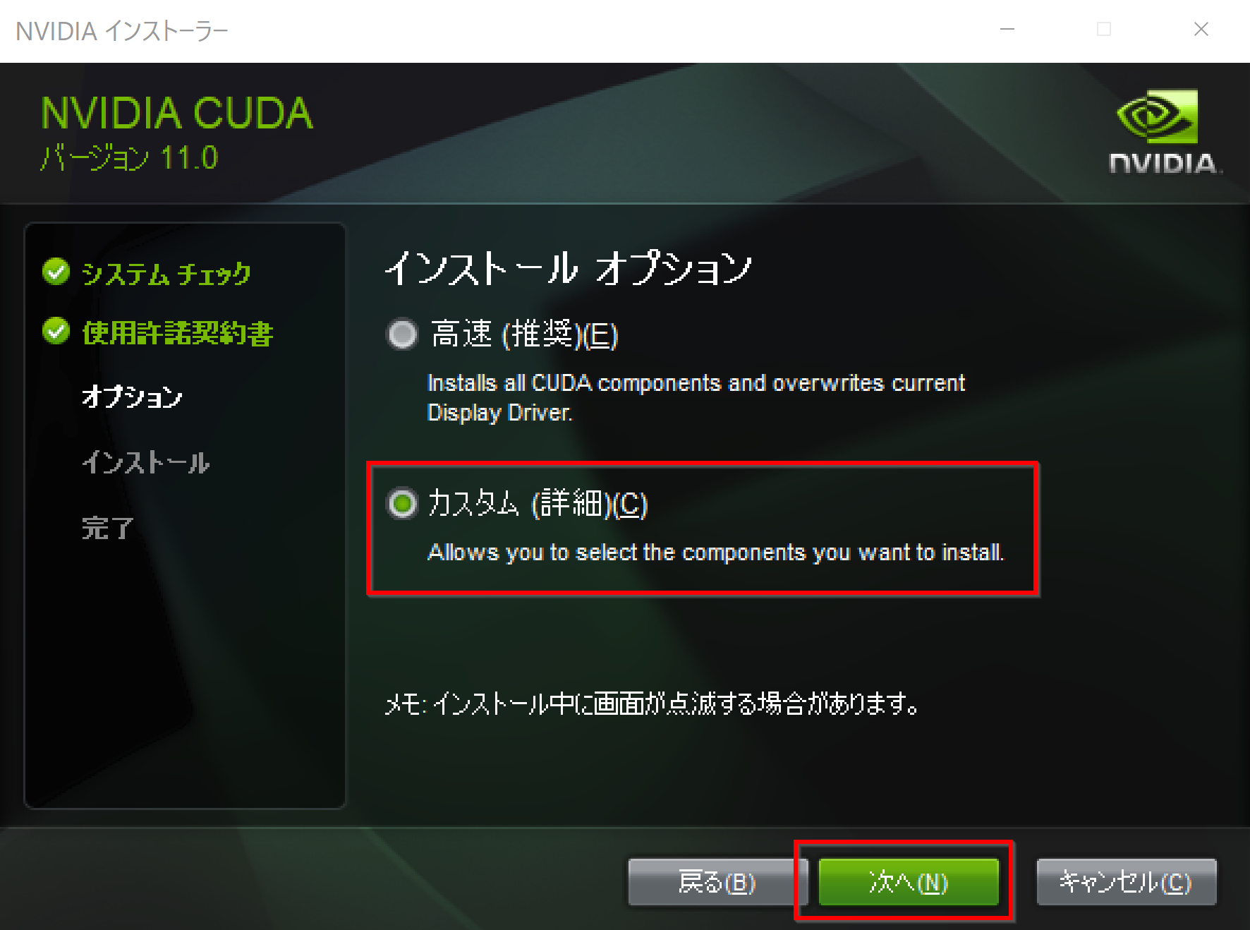
Task: Cancel installation with キャンセル(C) button
Action: coord(1126,882)
